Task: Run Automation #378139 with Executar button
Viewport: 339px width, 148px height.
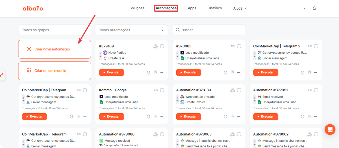Action: click(189, 116)
